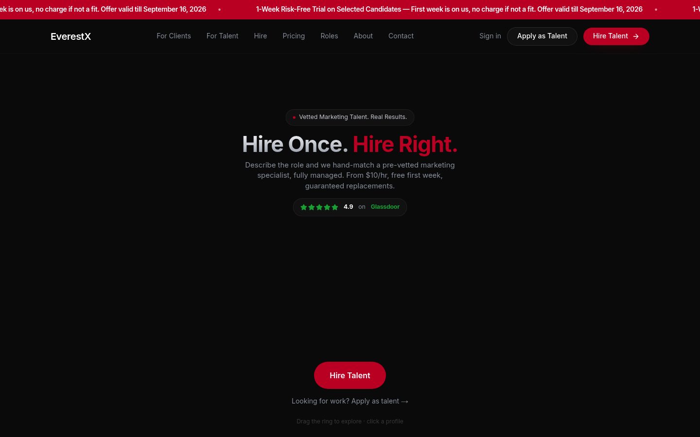Click the Apply as Talent header button

point(542,36)
